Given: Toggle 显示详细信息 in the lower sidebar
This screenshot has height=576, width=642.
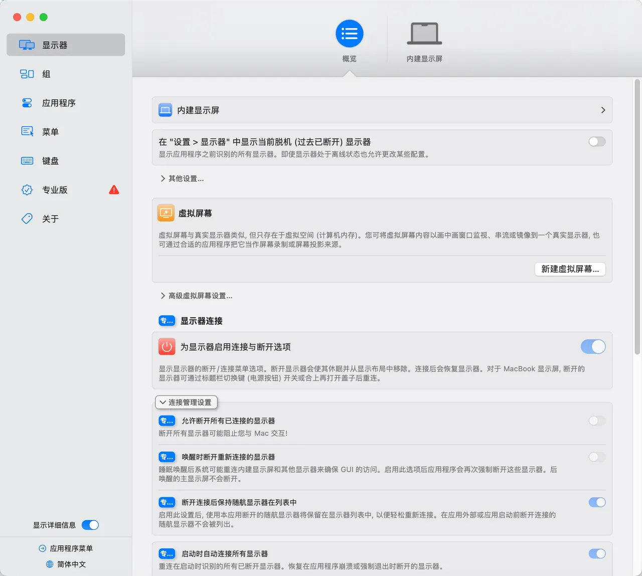Looking at the screenshot, I should tap(90, 525).
